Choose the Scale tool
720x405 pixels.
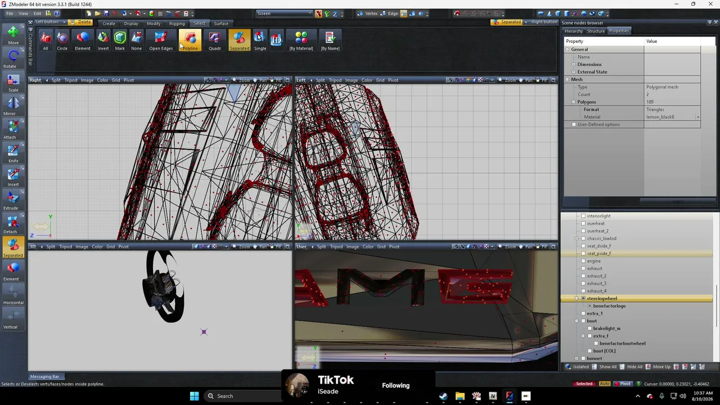13,82
